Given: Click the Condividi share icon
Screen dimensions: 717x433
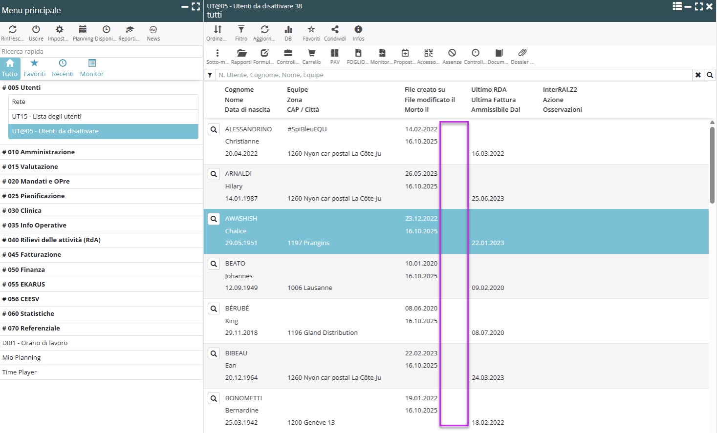Looking at the screenshot, I should tap(335, 30).
